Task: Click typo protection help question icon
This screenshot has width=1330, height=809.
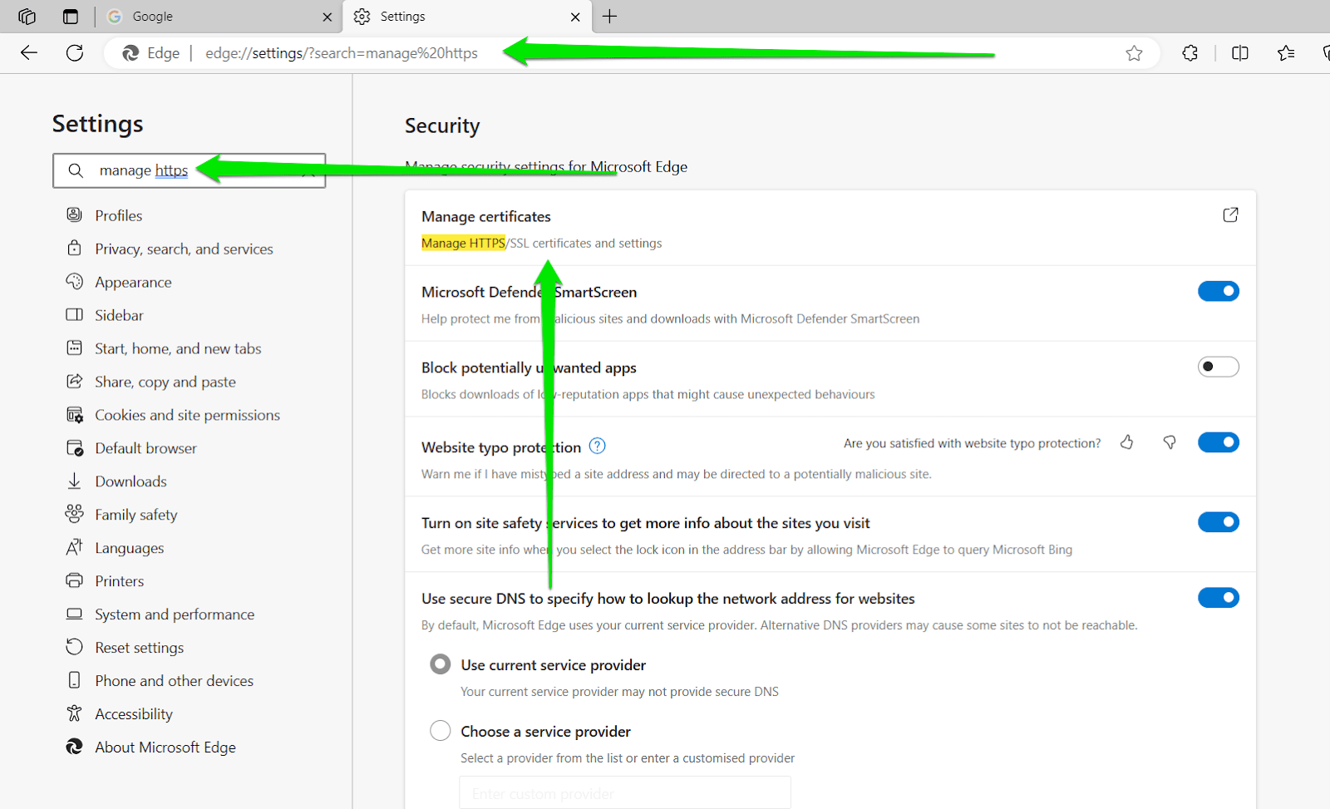Action: click(x=597, y=446)
